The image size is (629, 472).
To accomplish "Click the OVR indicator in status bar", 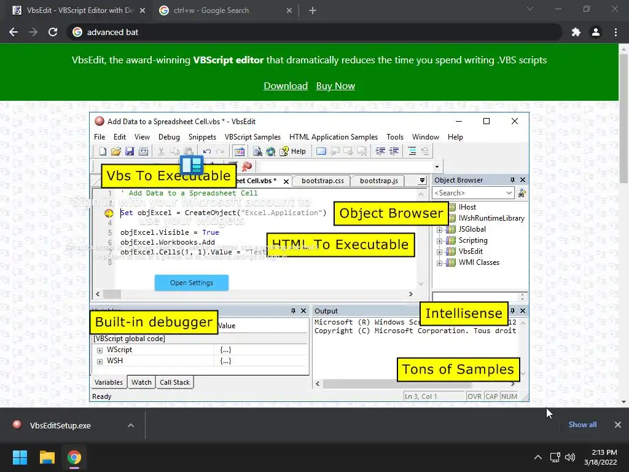I will (474, 396).
